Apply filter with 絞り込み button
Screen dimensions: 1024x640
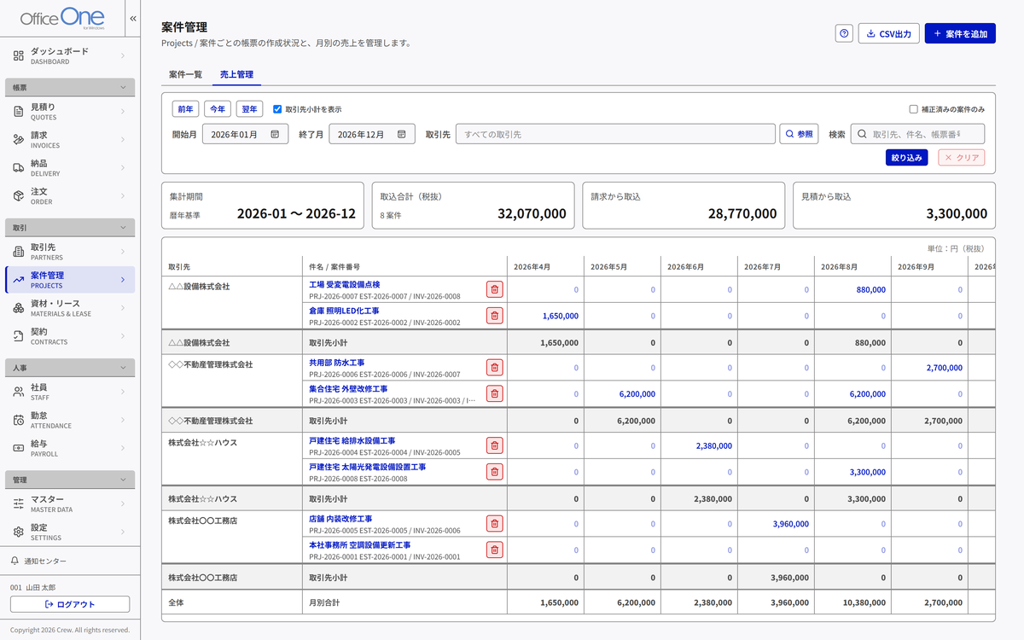[907, 158]
